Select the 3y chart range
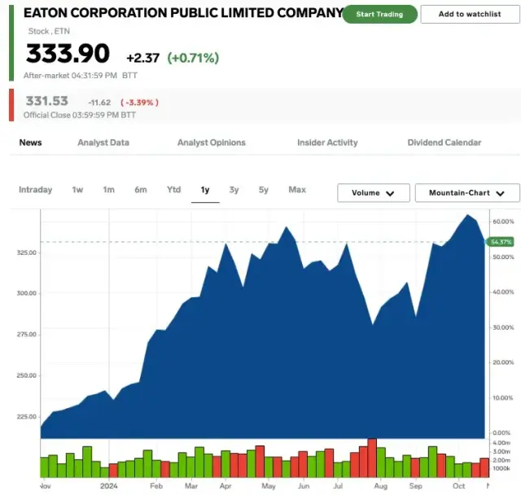The width and height of the screenshot is (521, 496). pos(234,190)
